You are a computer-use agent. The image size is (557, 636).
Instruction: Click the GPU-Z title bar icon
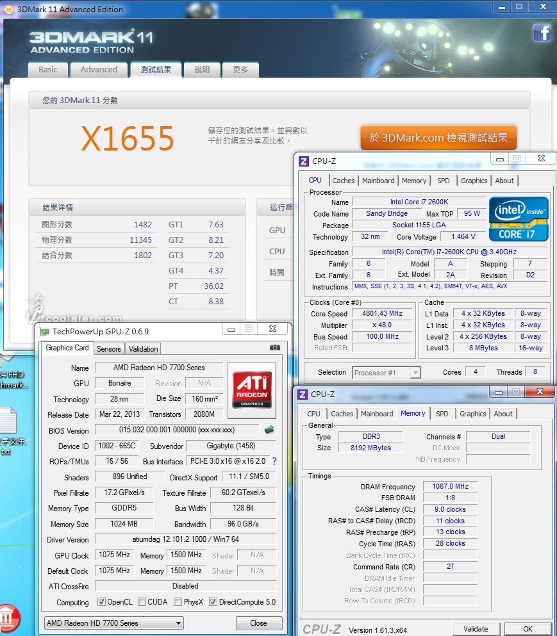pos(44,332)
